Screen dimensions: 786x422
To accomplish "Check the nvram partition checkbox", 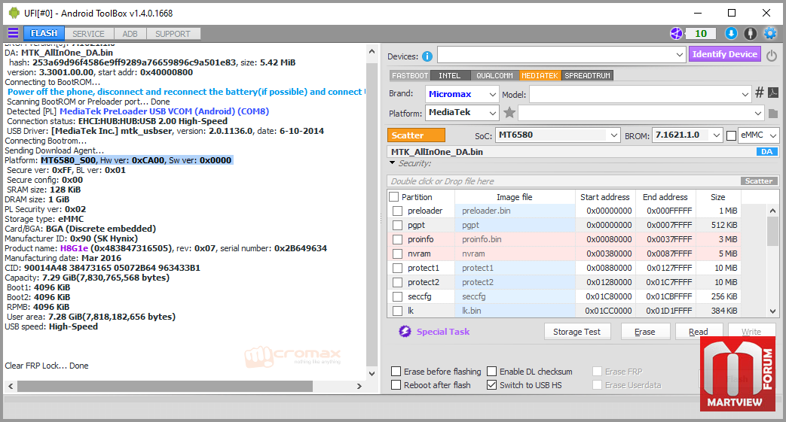I will (397, 254).
